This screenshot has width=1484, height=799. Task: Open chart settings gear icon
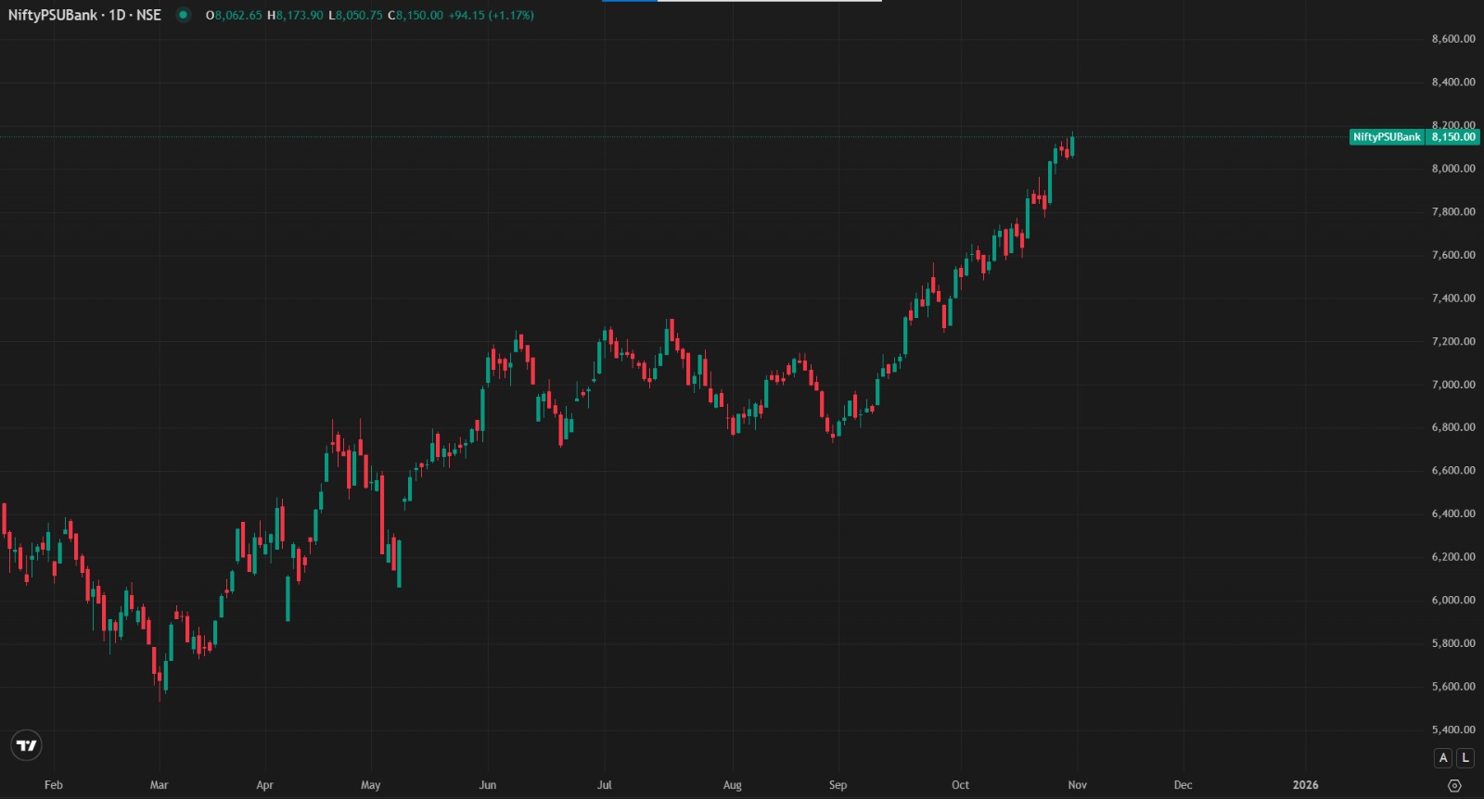[1454, 785]
